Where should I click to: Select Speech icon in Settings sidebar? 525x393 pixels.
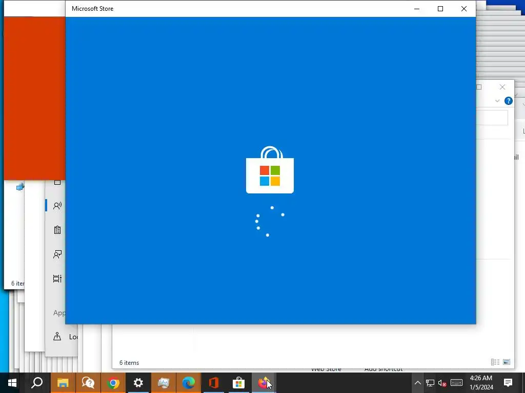[57, 206]
